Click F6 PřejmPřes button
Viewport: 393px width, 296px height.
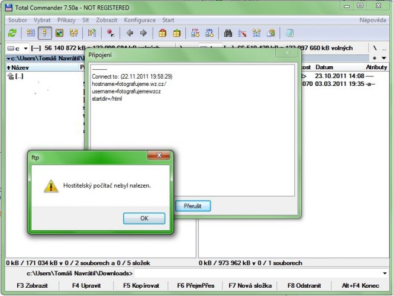[195, 285]
